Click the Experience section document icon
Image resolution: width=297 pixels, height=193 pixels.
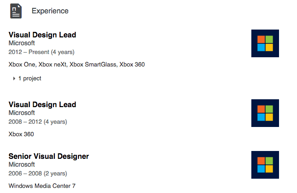16,11
